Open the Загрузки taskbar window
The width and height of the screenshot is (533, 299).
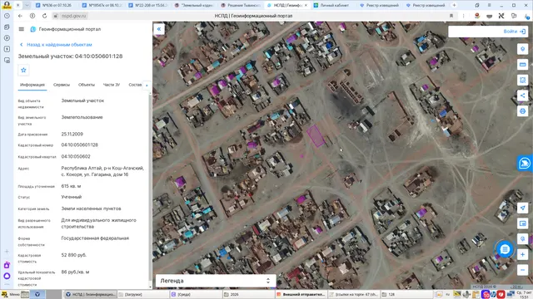(x=142, y=294)
